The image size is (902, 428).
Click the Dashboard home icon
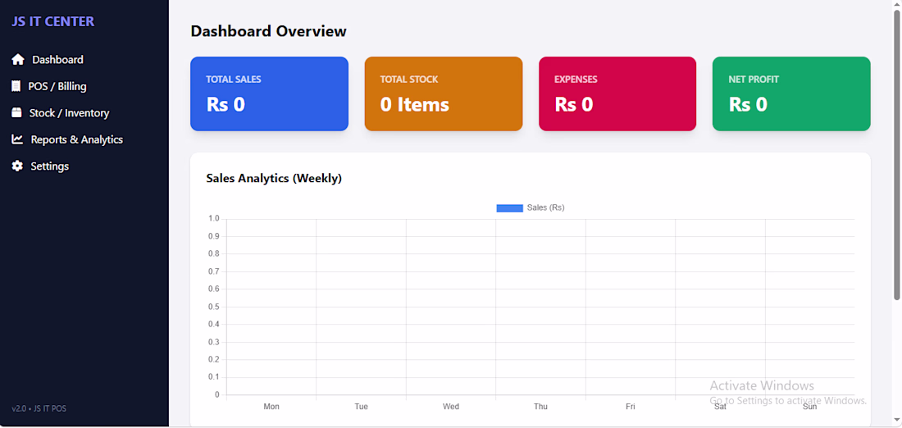(x=18, y=59)
